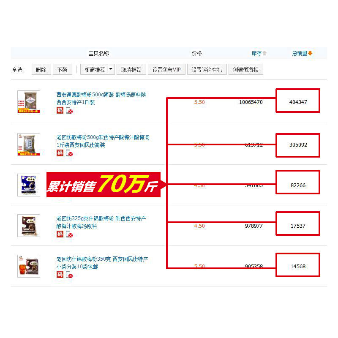Click 取消推荐 button
The height and width of the screenshot is (338, 338).
click(x=131, y=69)
